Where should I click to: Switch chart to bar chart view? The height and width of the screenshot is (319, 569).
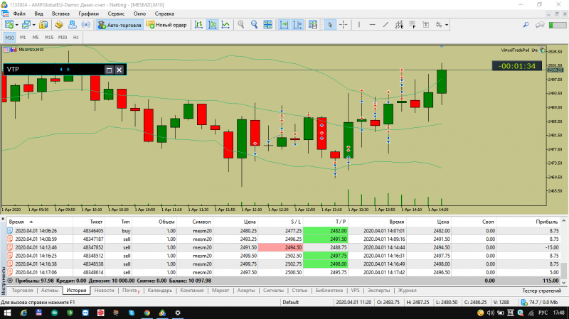(x=198, y=25)
